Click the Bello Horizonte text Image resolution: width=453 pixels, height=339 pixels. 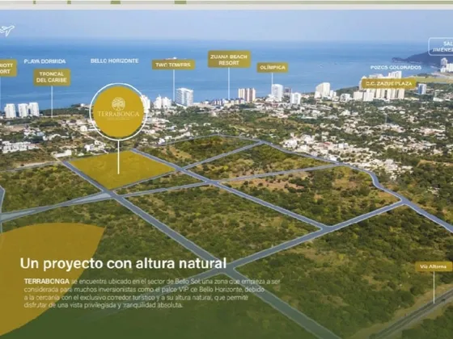coord(115,61)
